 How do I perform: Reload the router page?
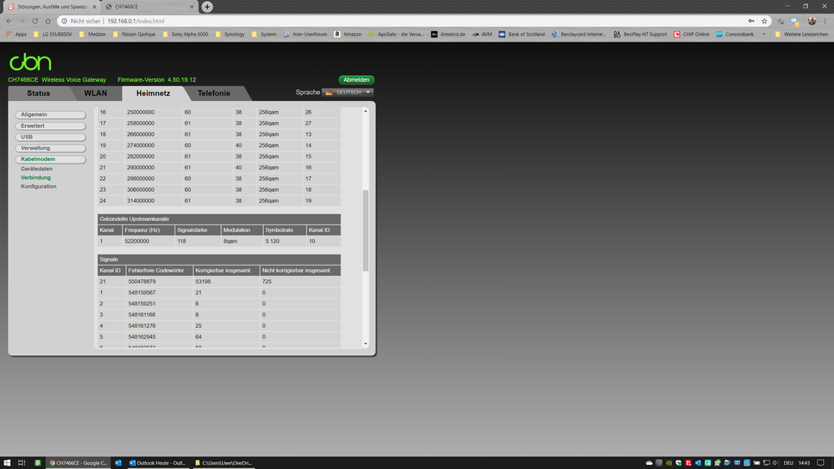[x=35, y=21]
